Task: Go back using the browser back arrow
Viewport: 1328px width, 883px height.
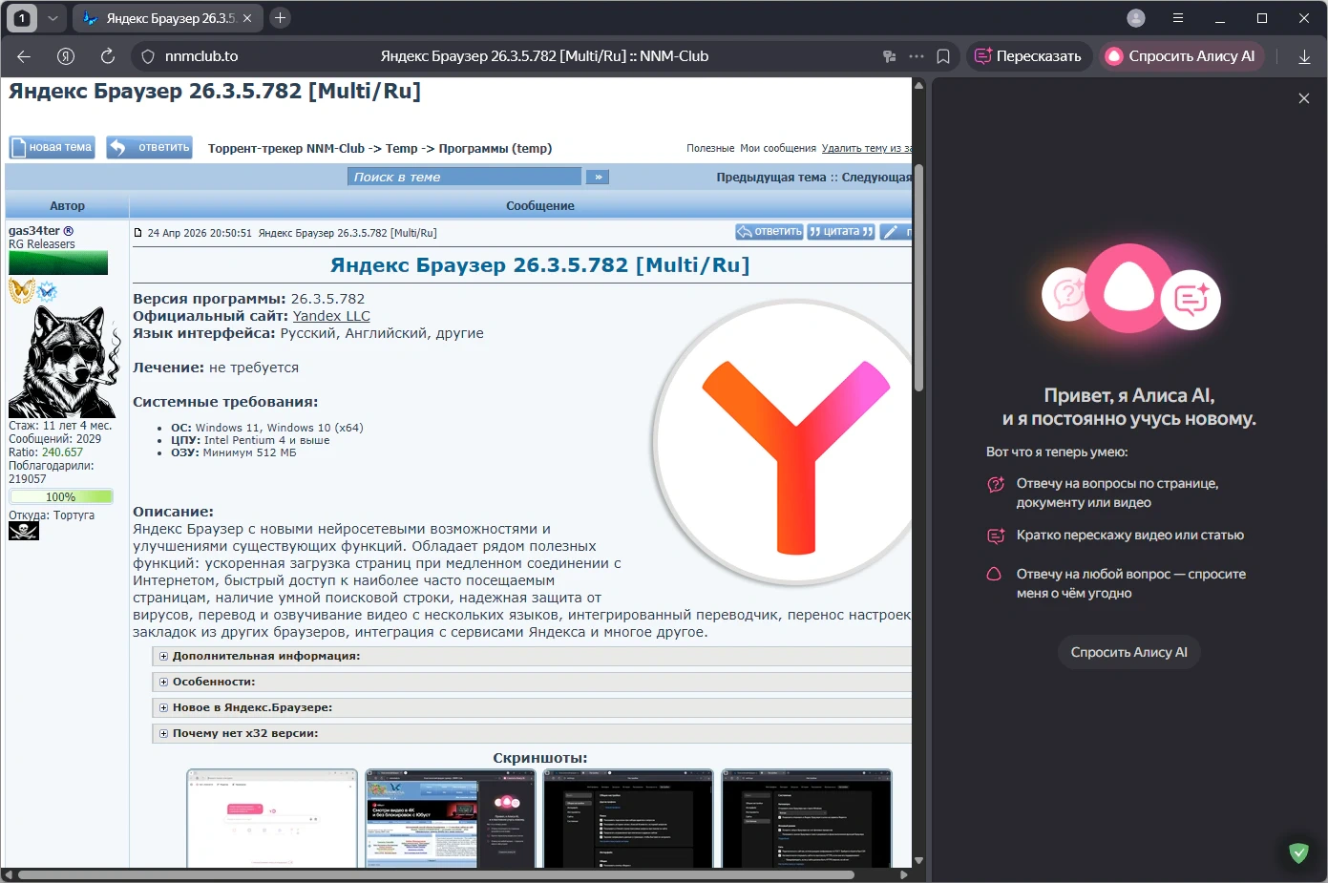Action: [x=24, y=56]
